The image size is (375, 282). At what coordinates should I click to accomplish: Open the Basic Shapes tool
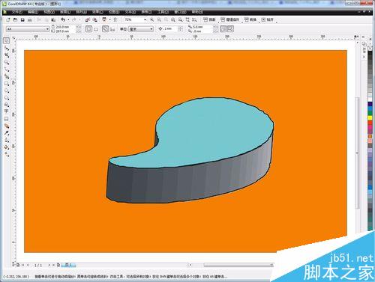point(7,105)
